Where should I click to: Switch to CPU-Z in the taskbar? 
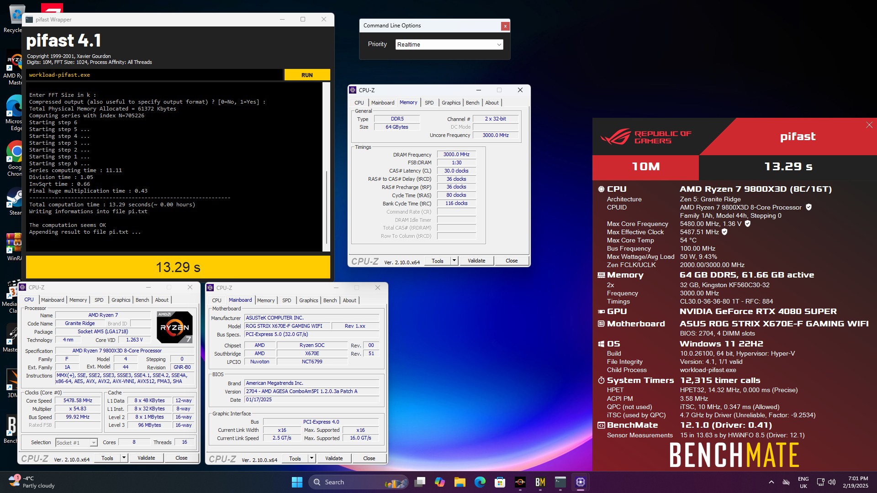coord(581,482)
